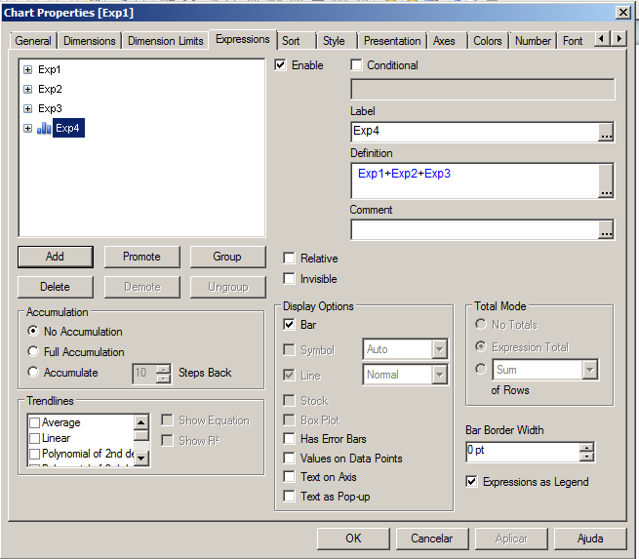Open the Total Mode Sum dropdown
This screenshot has width=639, height=559.
[x=589, y=370]
